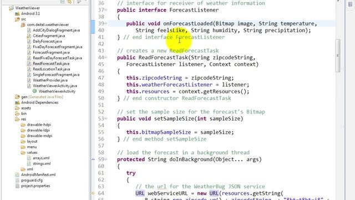This screenshot has height=200, width=355.
Task: Collapse the fold toggle at line 53
Action: (106, 118)
